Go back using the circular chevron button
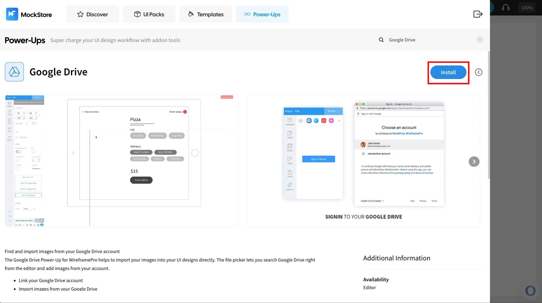Viewport: 542px width, 303px height. tap(479, 72)
